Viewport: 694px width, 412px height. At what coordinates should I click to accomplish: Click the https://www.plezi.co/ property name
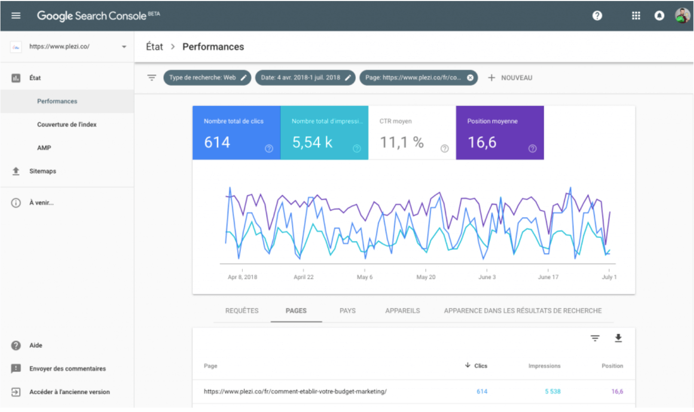click(59, 47)
